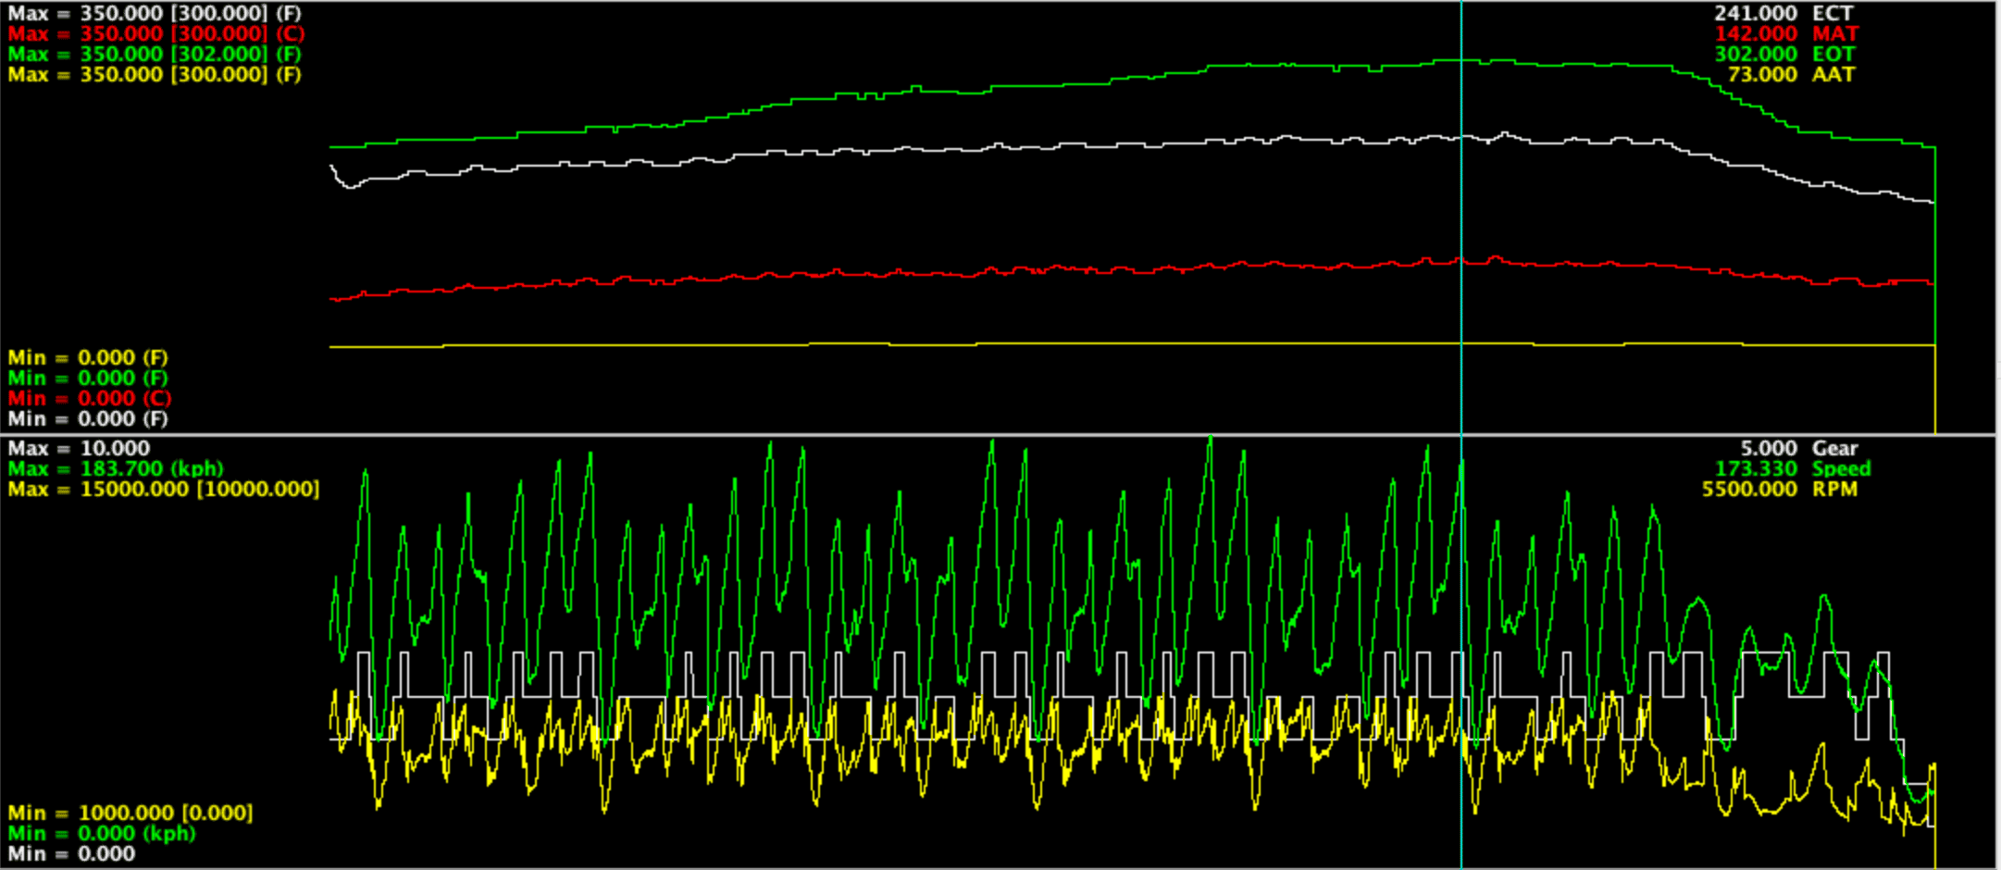The width and height of the screenshot is (2001, 870).
Task: Click the 73.000 AAT cursor value
Action: click(1761, 74)
